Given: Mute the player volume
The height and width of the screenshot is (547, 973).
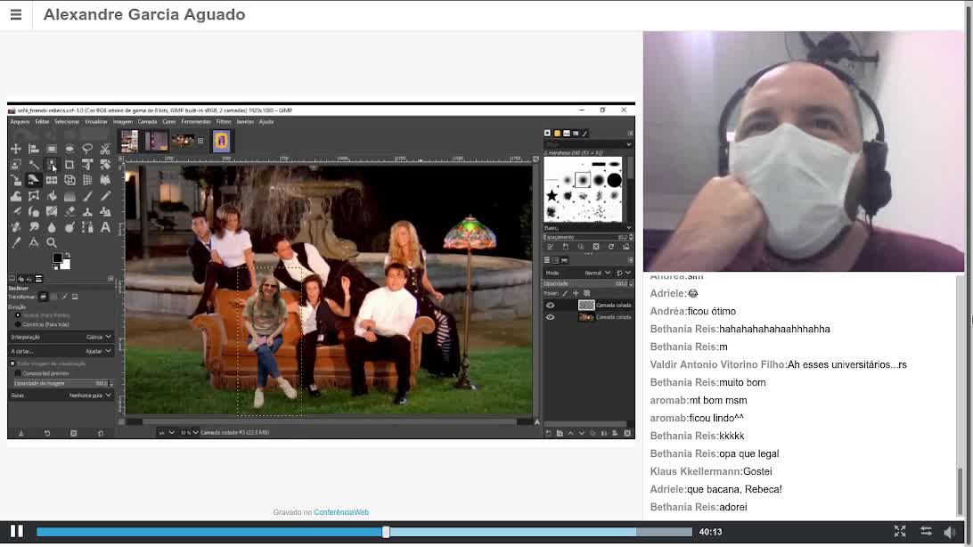Looking at the screenshot, I should [950, 532].
